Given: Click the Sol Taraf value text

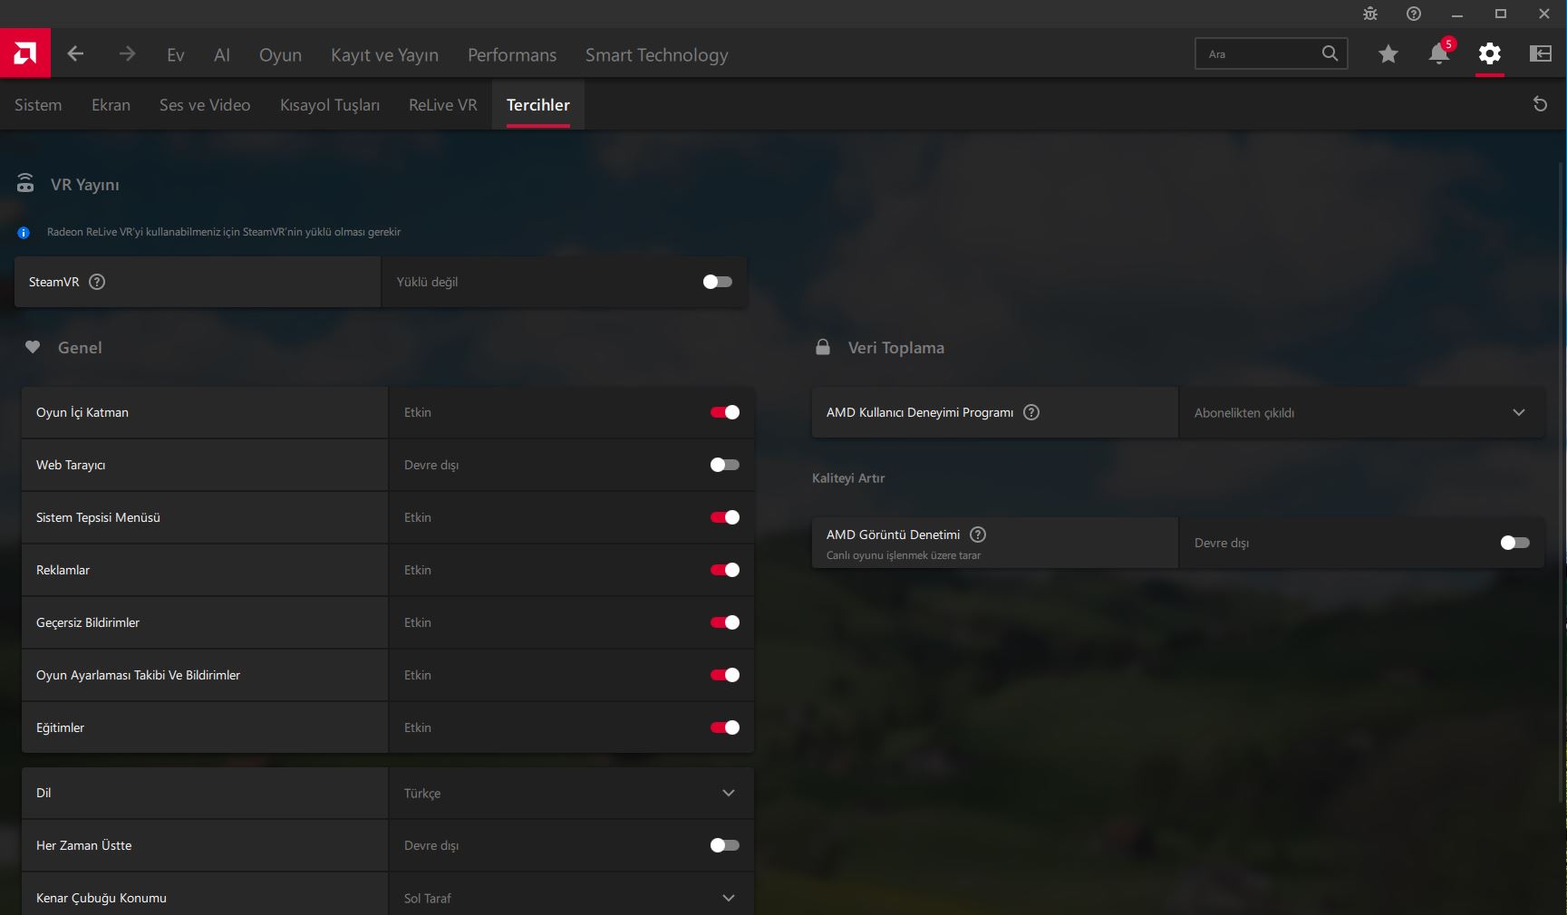Looking at the screenshot, I should click(x=428, y=898).
